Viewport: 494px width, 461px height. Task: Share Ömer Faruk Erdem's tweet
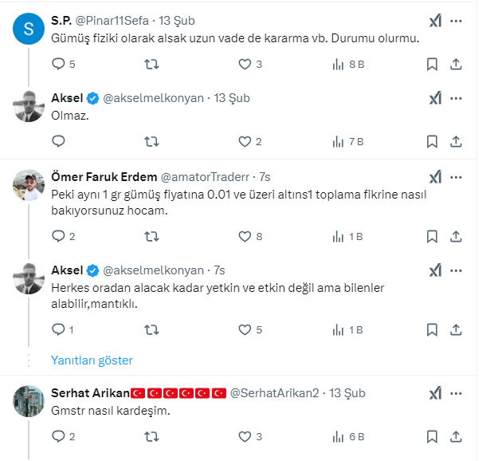pos(457,236)
